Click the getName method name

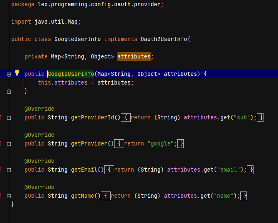coord(83,196)
